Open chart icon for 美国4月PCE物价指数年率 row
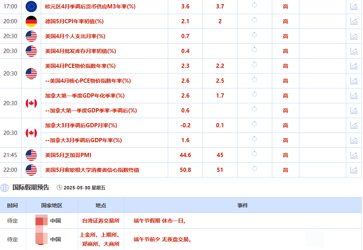The width and height of the screenshot is (363, 250). pos(354,66)
